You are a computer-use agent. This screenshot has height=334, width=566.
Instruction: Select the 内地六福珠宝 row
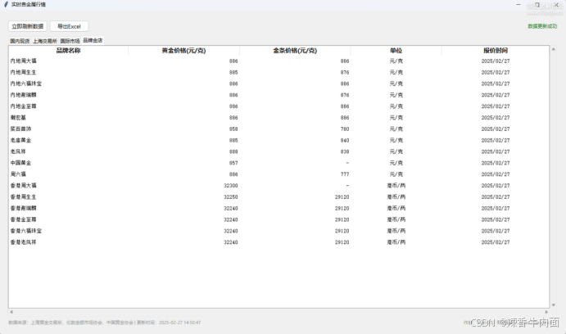click(x=279, y=83)
